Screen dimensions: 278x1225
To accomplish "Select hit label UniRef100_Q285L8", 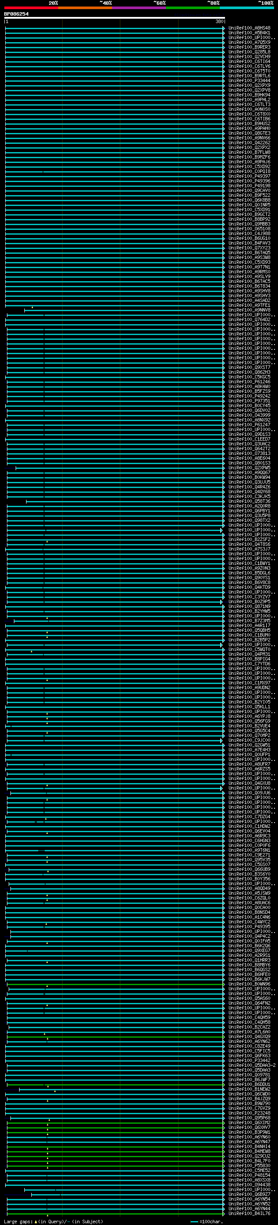I will [249, 52].
